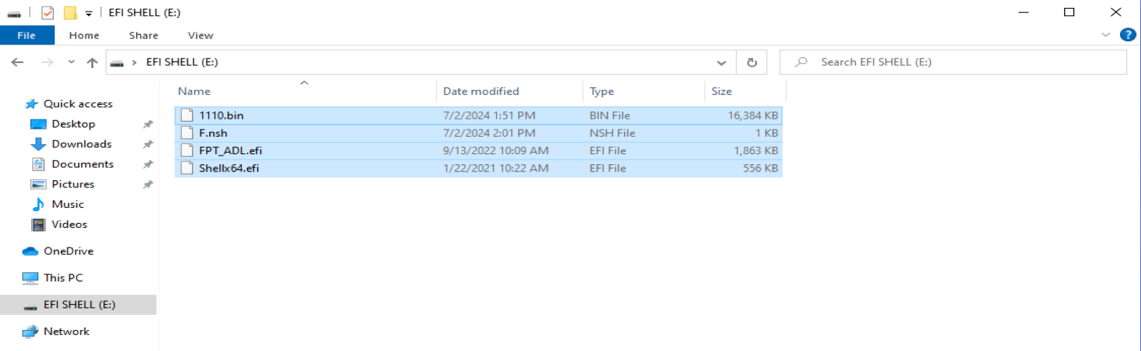Click the BIN File type cell
The width and height of the screenshot is (1141, 351).
(610, 115)
